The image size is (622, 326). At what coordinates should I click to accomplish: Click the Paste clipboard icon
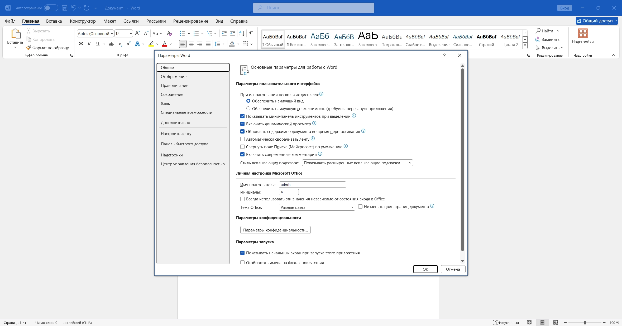[x=15, y=33]
